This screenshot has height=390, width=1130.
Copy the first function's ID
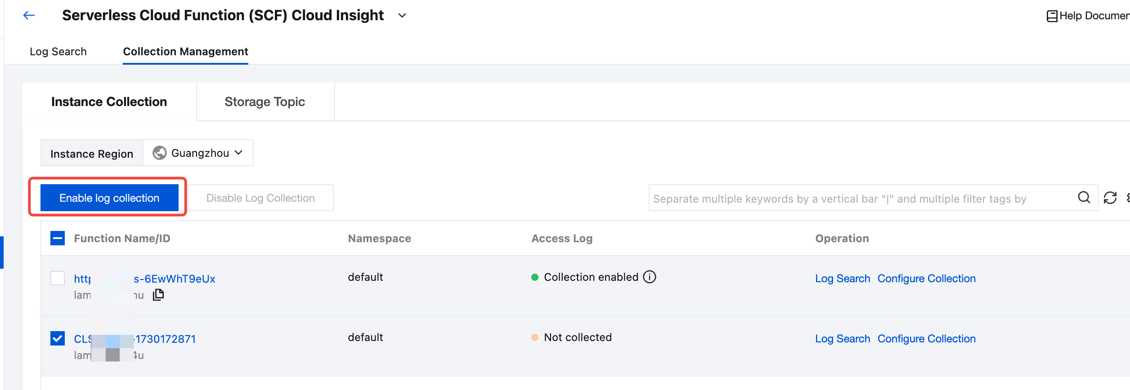pos(158,295)
